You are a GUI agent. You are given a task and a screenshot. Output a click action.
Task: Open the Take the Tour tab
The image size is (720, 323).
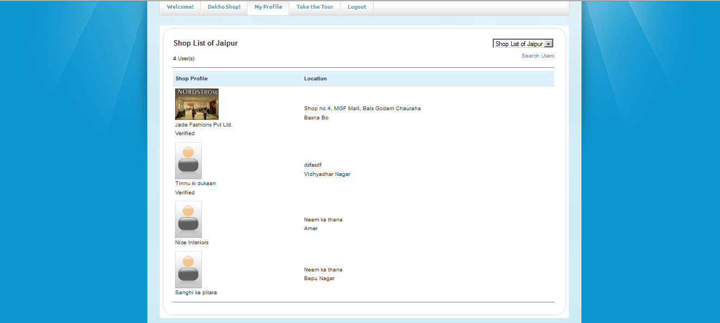click(315, 7)
